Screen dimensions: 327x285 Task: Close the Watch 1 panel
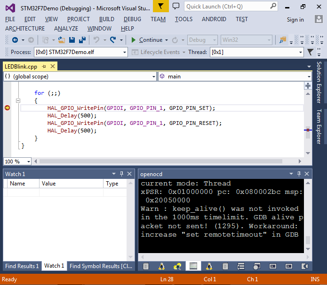(129, 174)
